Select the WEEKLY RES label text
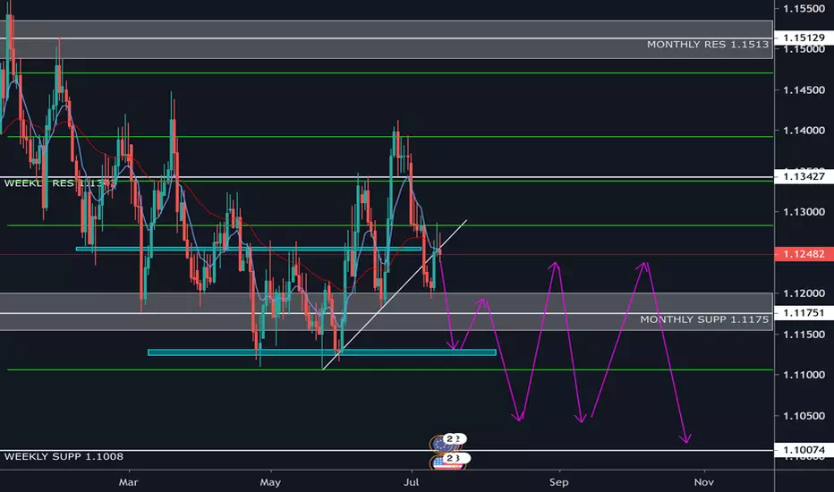The width and height of the screenshot is (834, 492). click(60, 183)
